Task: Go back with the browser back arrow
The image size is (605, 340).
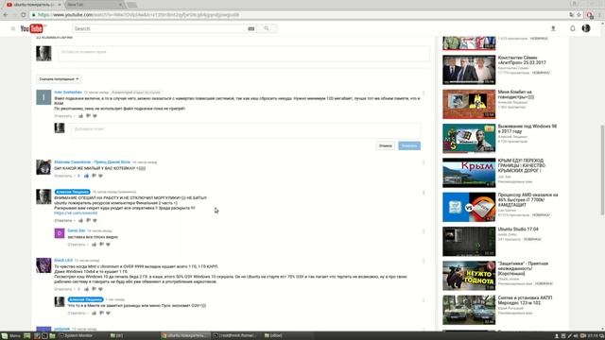Action: (6, 15)
